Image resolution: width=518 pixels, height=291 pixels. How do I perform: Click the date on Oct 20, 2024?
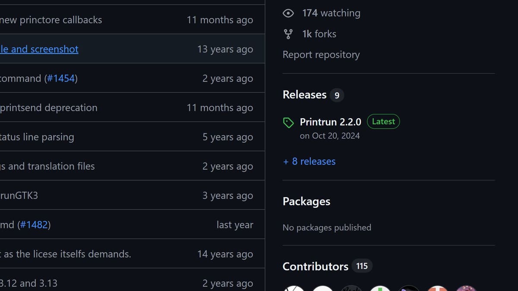click(x=330, y=136)
